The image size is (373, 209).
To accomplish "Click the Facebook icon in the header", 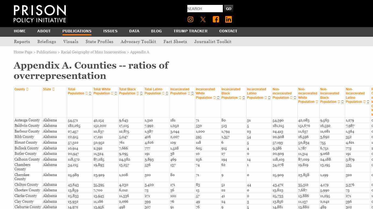I will coord(216,19).
